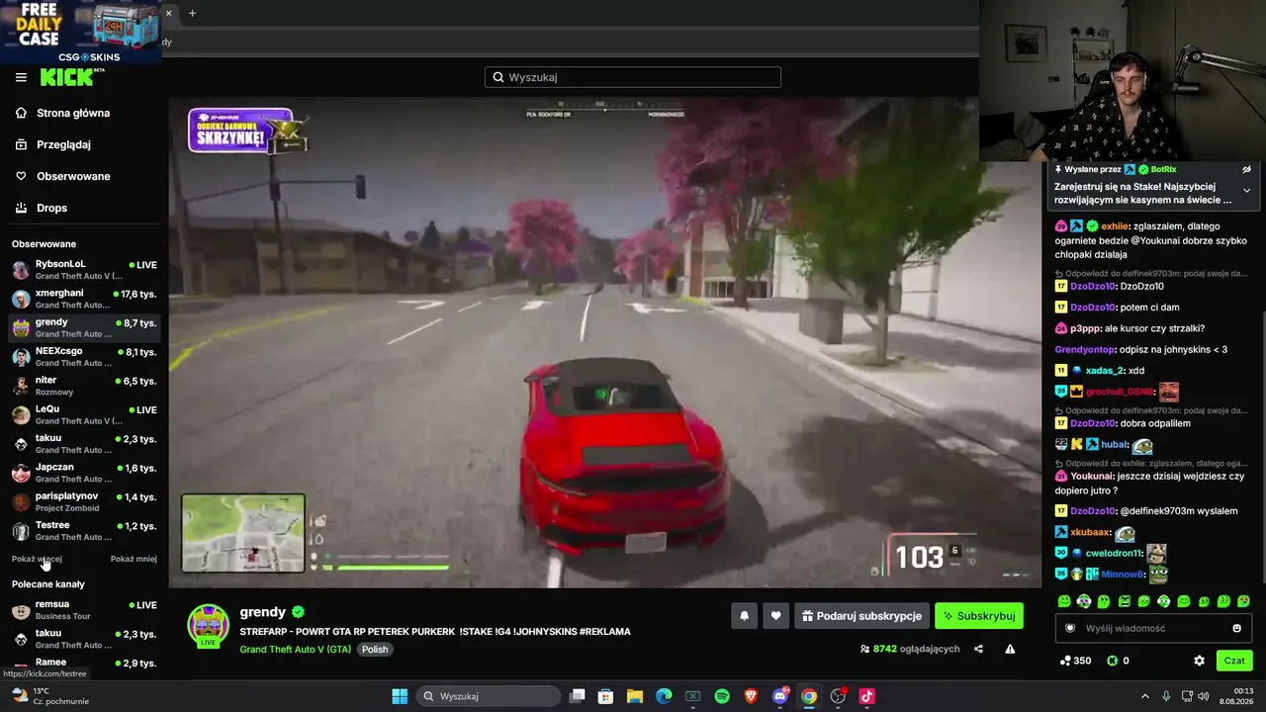Click the Kicks balance K icon
Viewport: 1266px width, 712px height.
click(x=1112, y=661)
